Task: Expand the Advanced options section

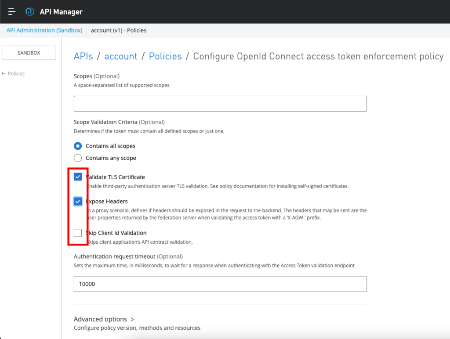Action: tap(100, 319)
